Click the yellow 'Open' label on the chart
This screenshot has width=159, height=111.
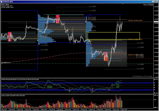[90, 41]
